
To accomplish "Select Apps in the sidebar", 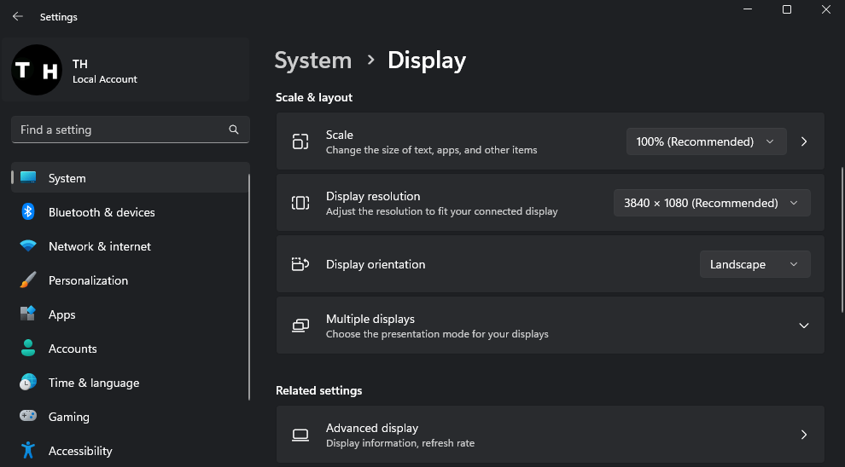I will pos(62,314).
